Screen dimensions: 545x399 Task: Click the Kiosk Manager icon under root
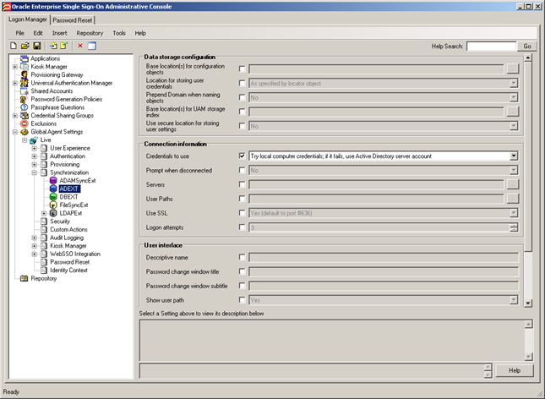25,67
